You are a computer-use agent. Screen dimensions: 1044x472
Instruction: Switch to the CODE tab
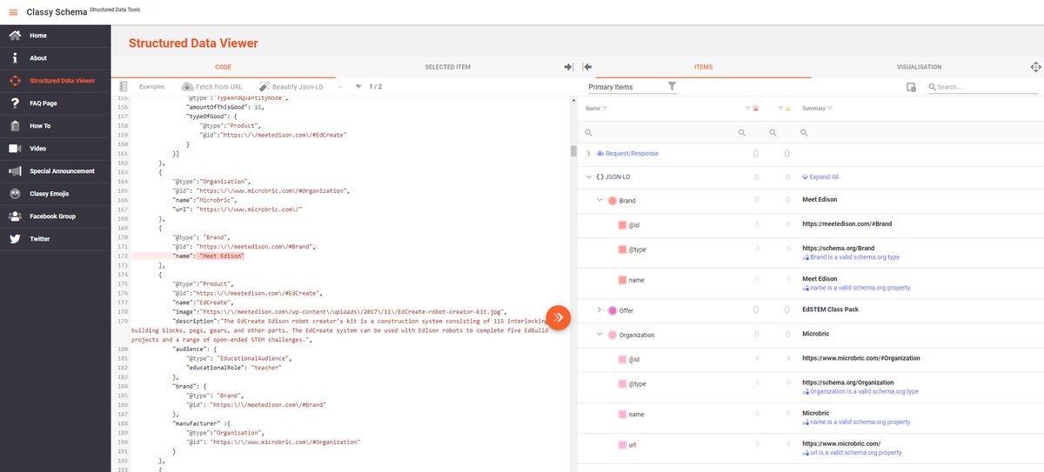tap(223, 67)
